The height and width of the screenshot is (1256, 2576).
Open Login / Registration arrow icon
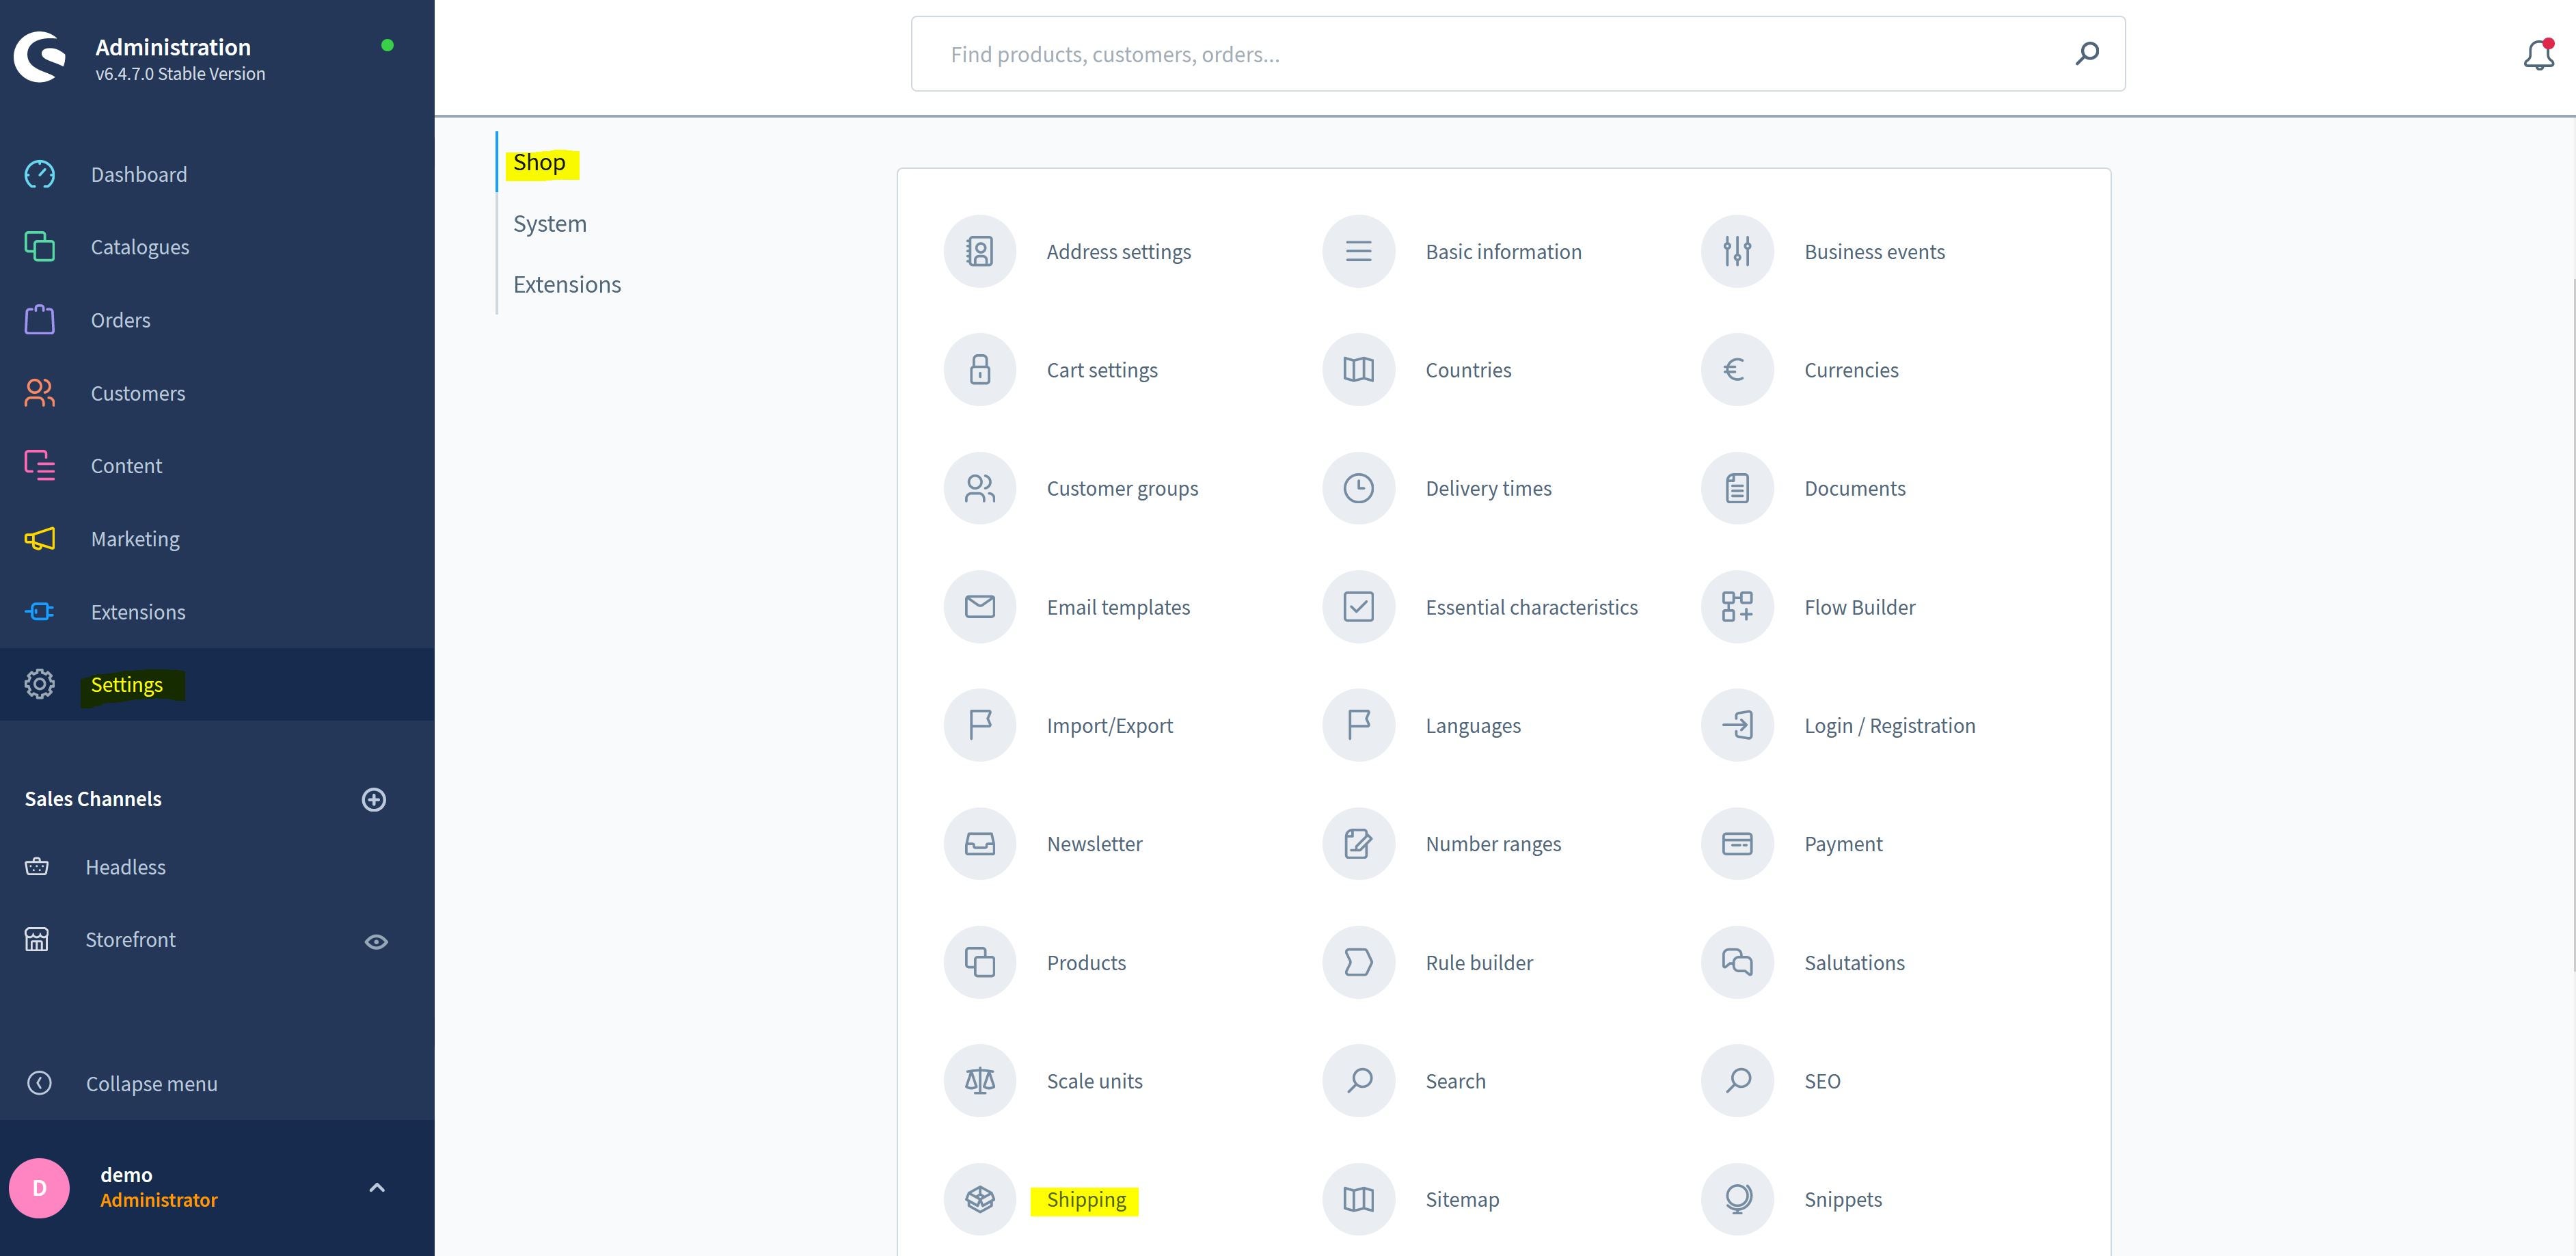point(1737,725)
